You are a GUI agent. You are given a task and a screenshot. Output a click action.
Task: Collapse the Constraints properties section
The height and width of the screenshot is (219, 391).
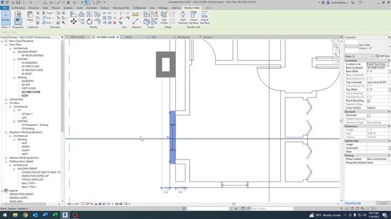pyautogui.click(x=389, y=61)
